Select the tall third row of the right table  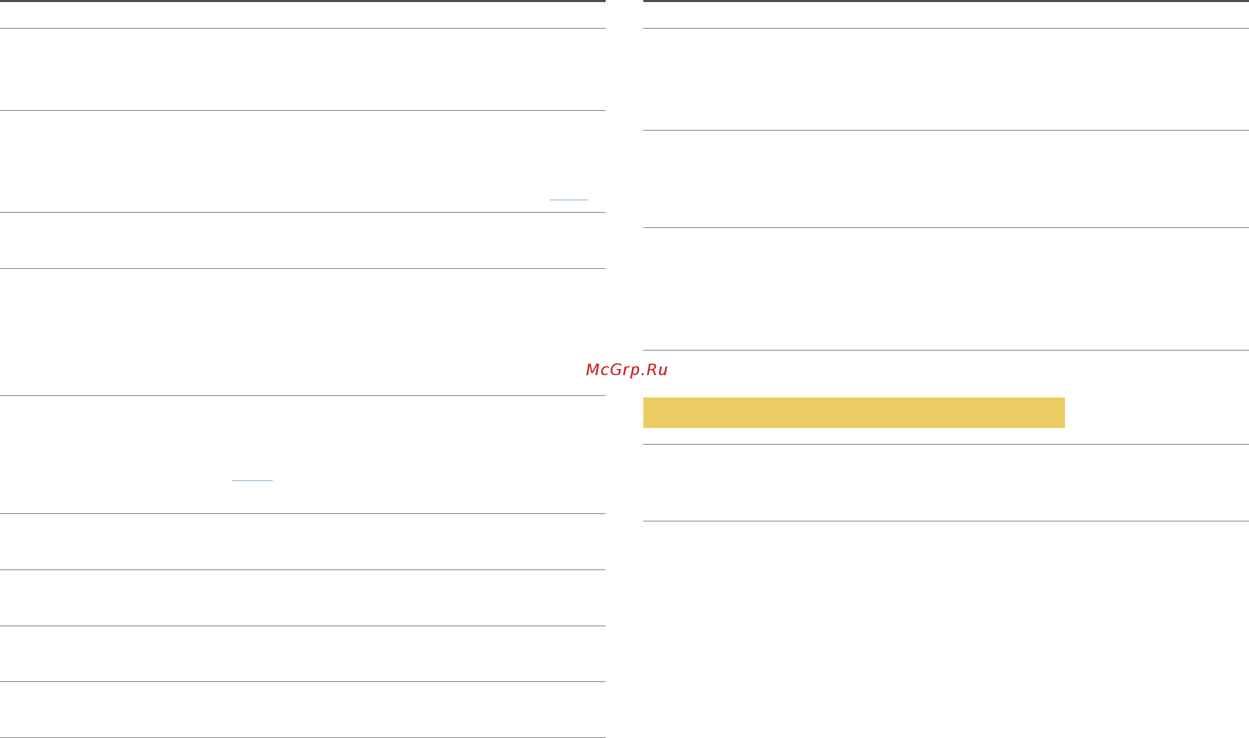pyautogui.click(x=946, y=289)
